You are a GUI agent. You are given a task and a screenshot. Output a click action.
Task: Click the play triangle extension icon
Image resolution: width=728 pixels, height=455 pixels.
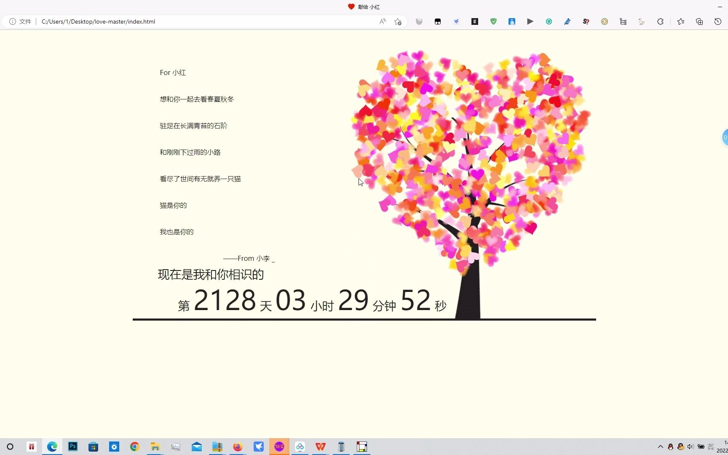coord(530,21)
